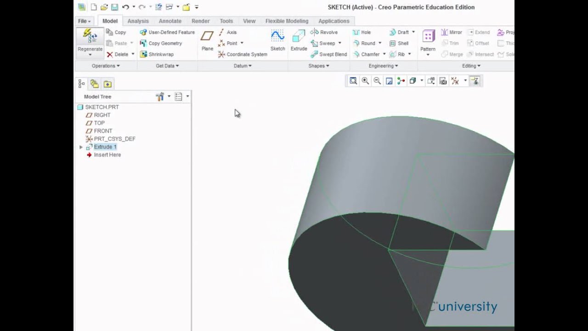Choose the Sweep tool
The width and height of the screenshot is (588, 331).
pos(323,43)
